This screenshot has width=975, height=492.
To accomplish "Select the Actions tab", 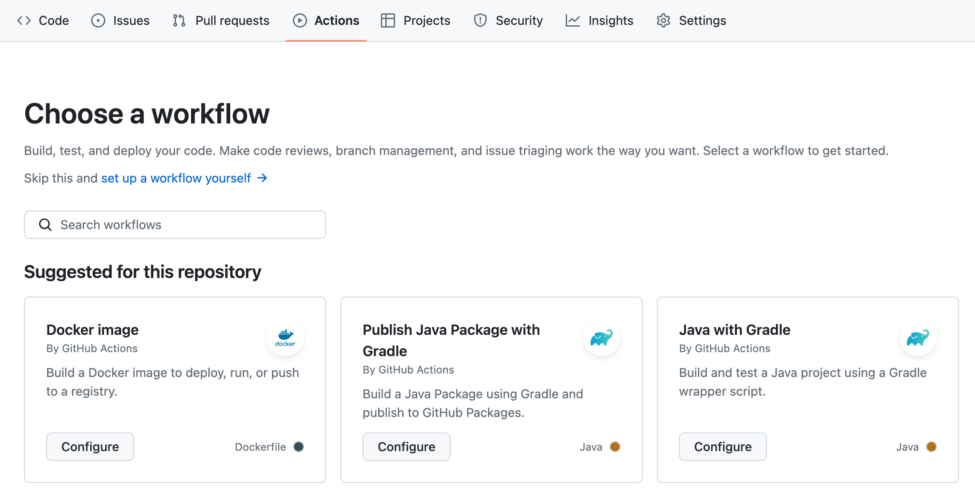I will pyautogui.click(x=326, y=20).
